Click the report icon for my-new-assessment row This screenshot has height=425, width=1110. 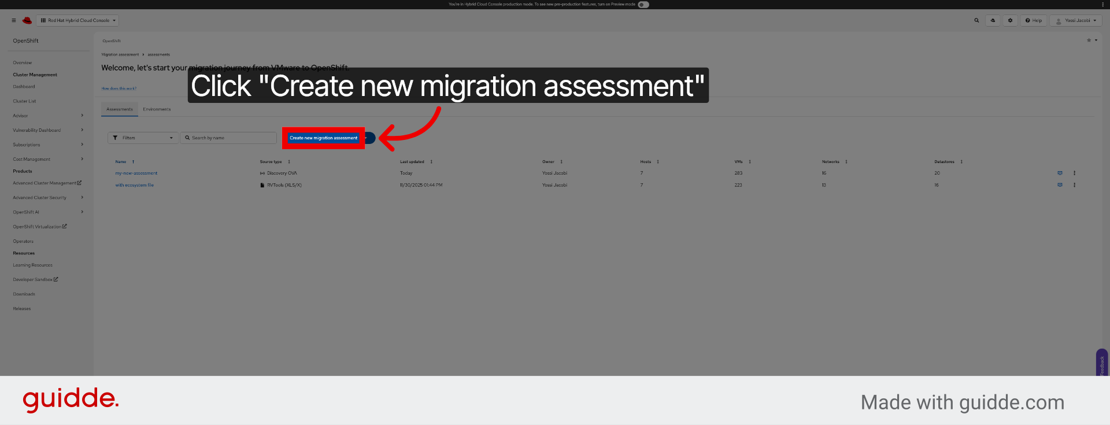point(1060,173)
